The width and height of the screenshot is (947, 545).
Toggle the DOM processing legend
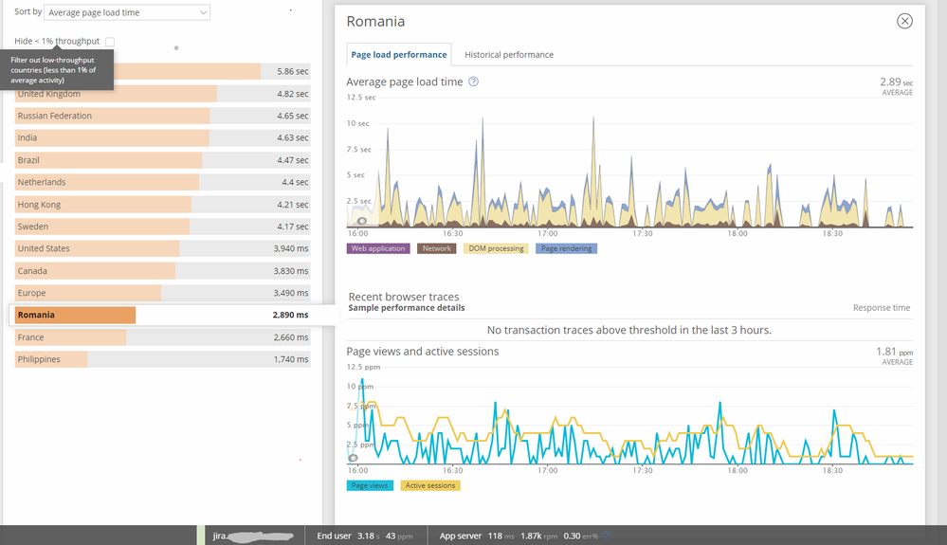pos(496,248)
